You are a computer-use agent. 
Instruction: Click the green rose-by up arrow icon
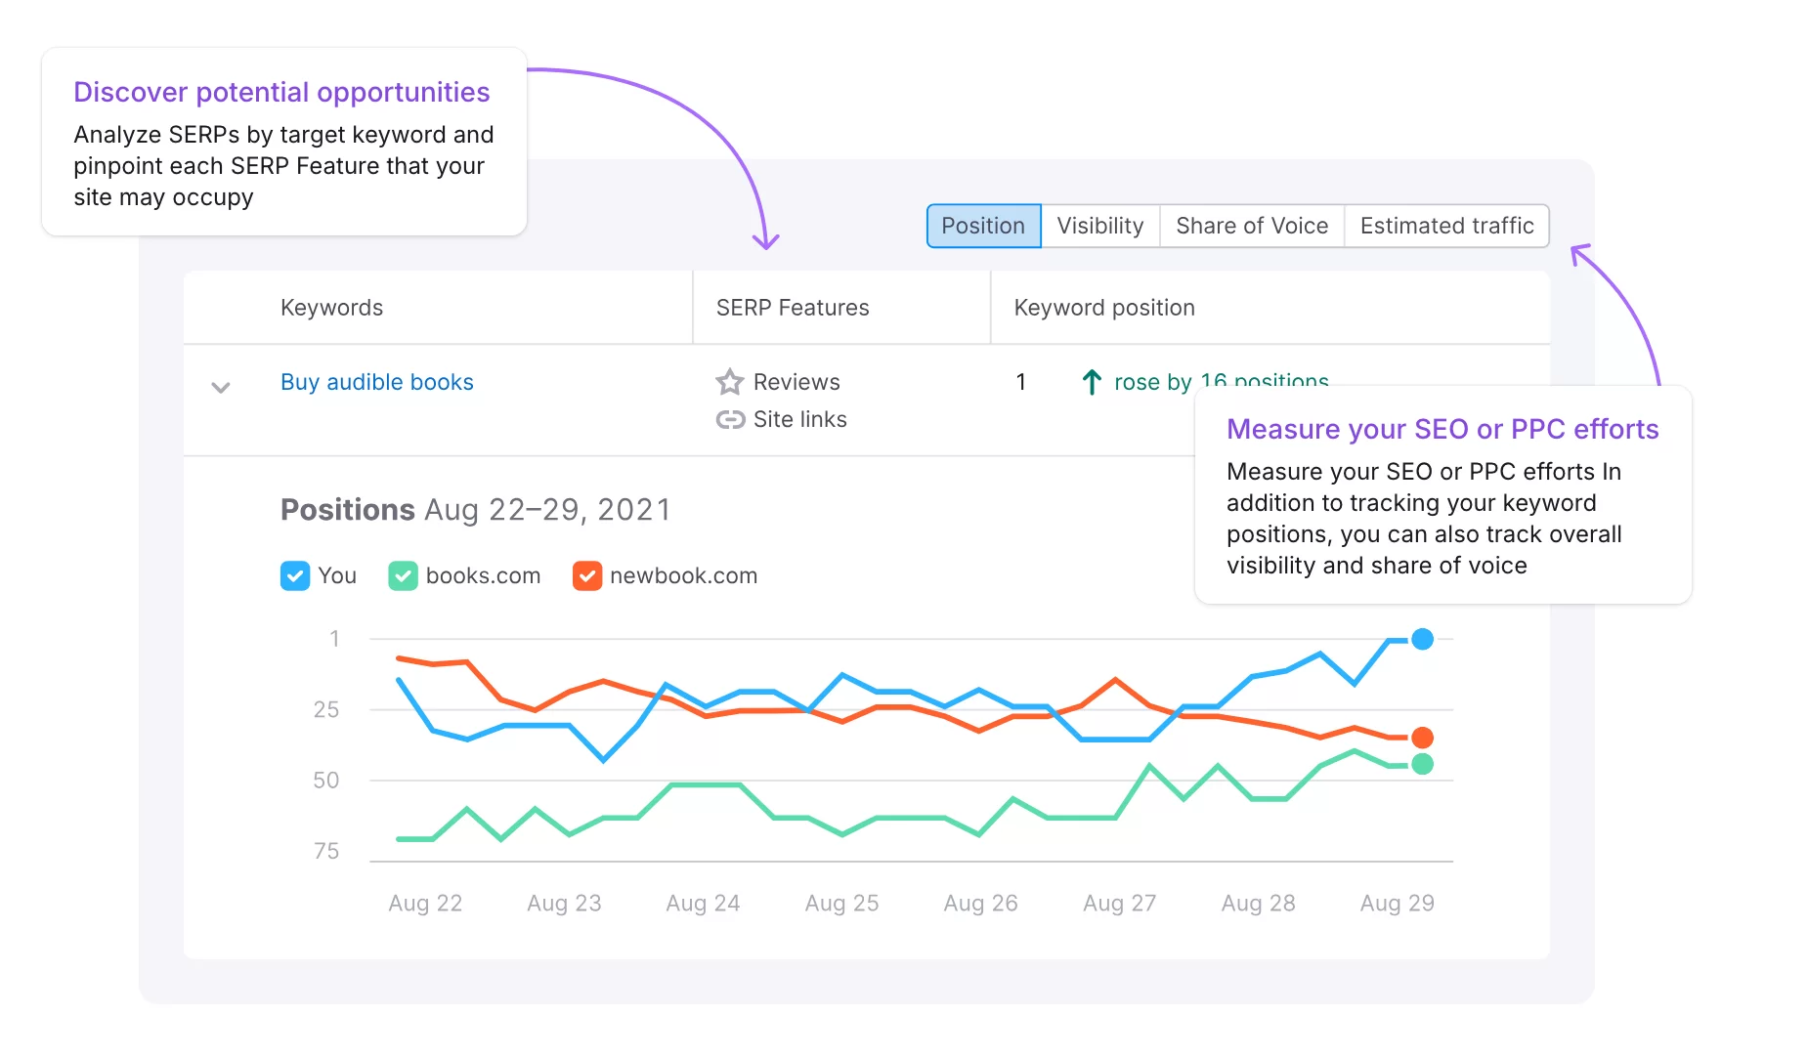[x=1092, y=382]
